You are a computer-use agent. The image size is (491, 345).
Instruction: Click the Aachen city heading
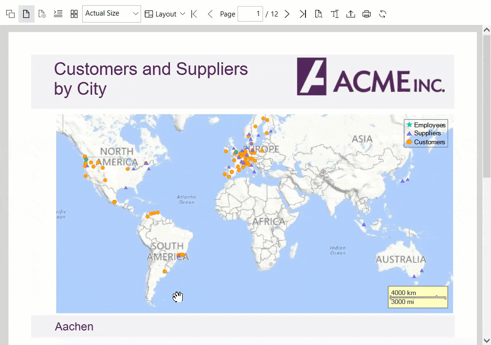(74, 327)
